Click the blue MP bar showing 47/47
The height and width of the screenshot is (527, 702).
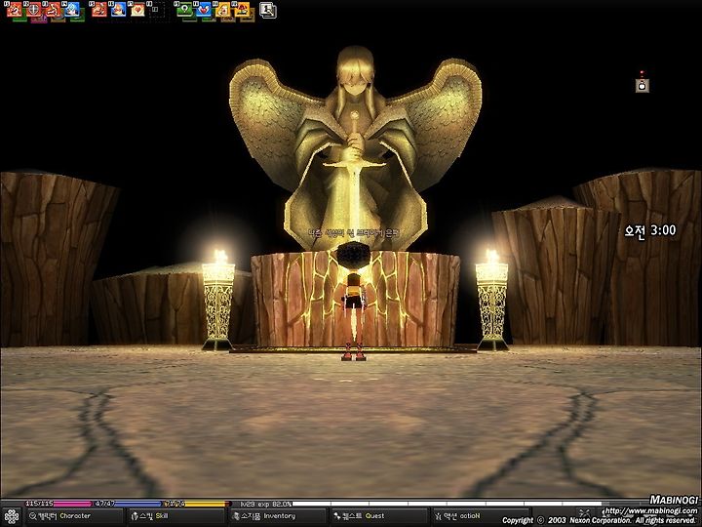[x=128, y=504]
